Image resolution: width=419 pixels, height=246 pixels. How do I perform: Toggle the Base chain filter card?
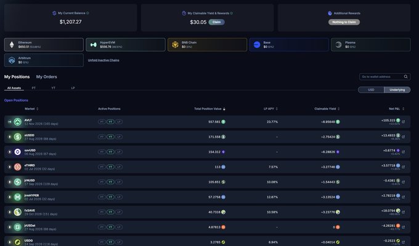click(289, 44)
